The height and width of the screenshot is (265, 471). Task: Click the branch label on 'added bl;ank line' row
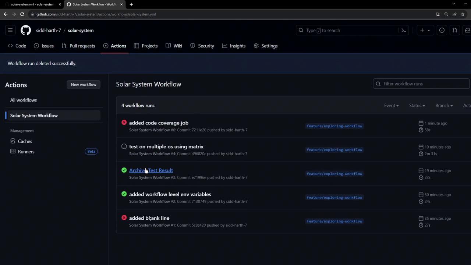[334, 221]
